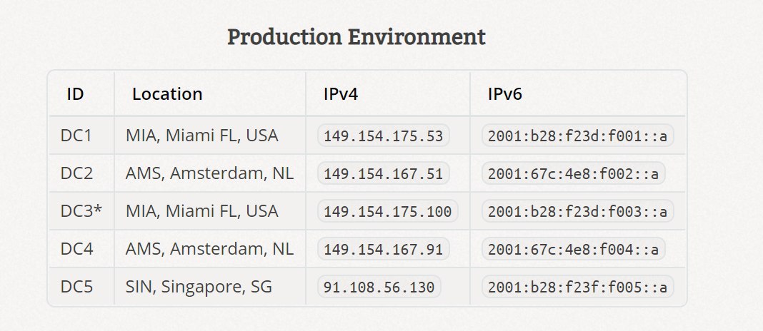This screenshot has height=331, width=763.
Task: Click the DC3* row ID cell
Action: pos(81,211)
